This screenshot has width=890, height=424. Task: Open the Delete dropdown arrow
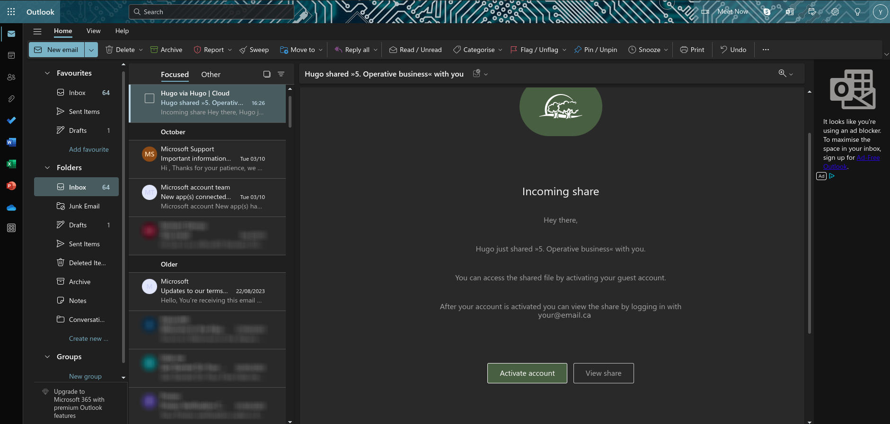(x=141, y=50)
